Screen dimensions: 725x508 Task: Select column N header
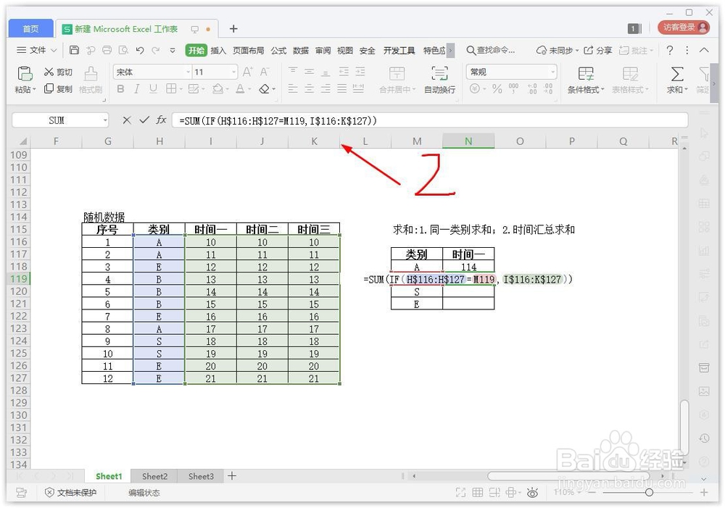pos(468,141)
